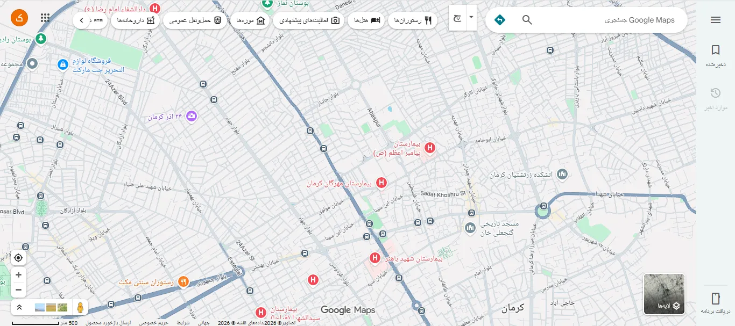
Task: Open Recents history (موارد اخیر)
Action: point(715,99)
